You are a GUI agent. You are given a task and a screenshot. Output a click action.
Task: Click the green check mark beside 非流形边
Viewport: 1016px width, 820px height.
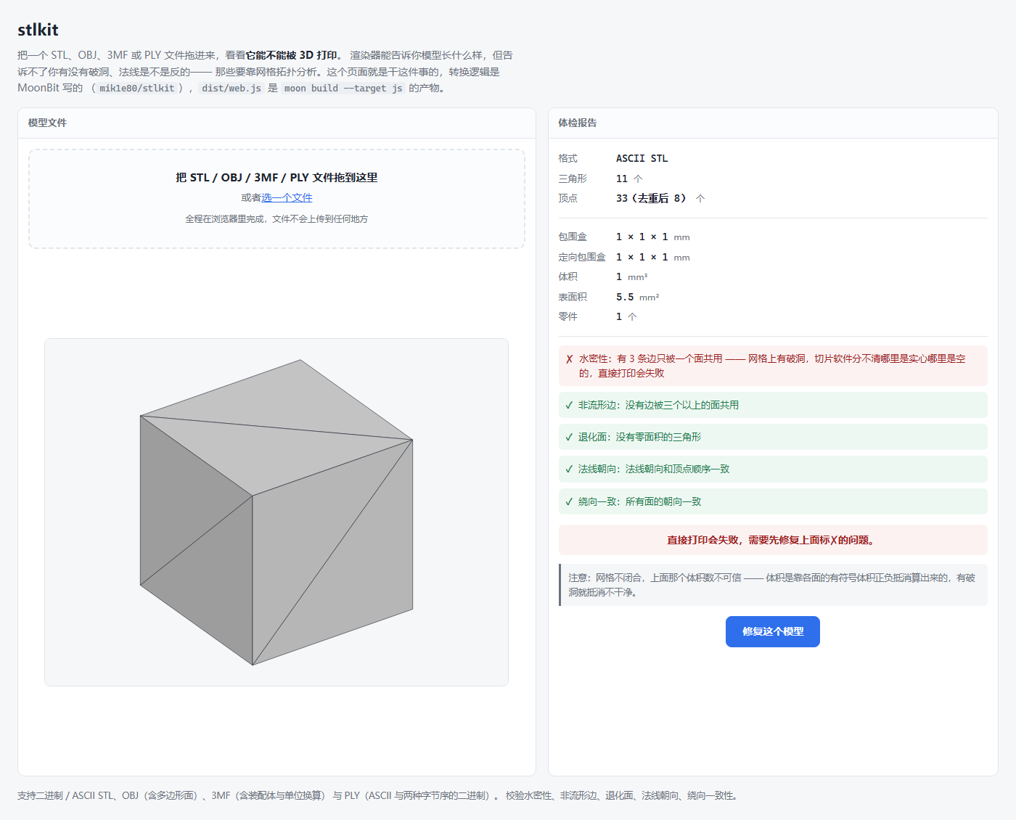tap(569, 405)
